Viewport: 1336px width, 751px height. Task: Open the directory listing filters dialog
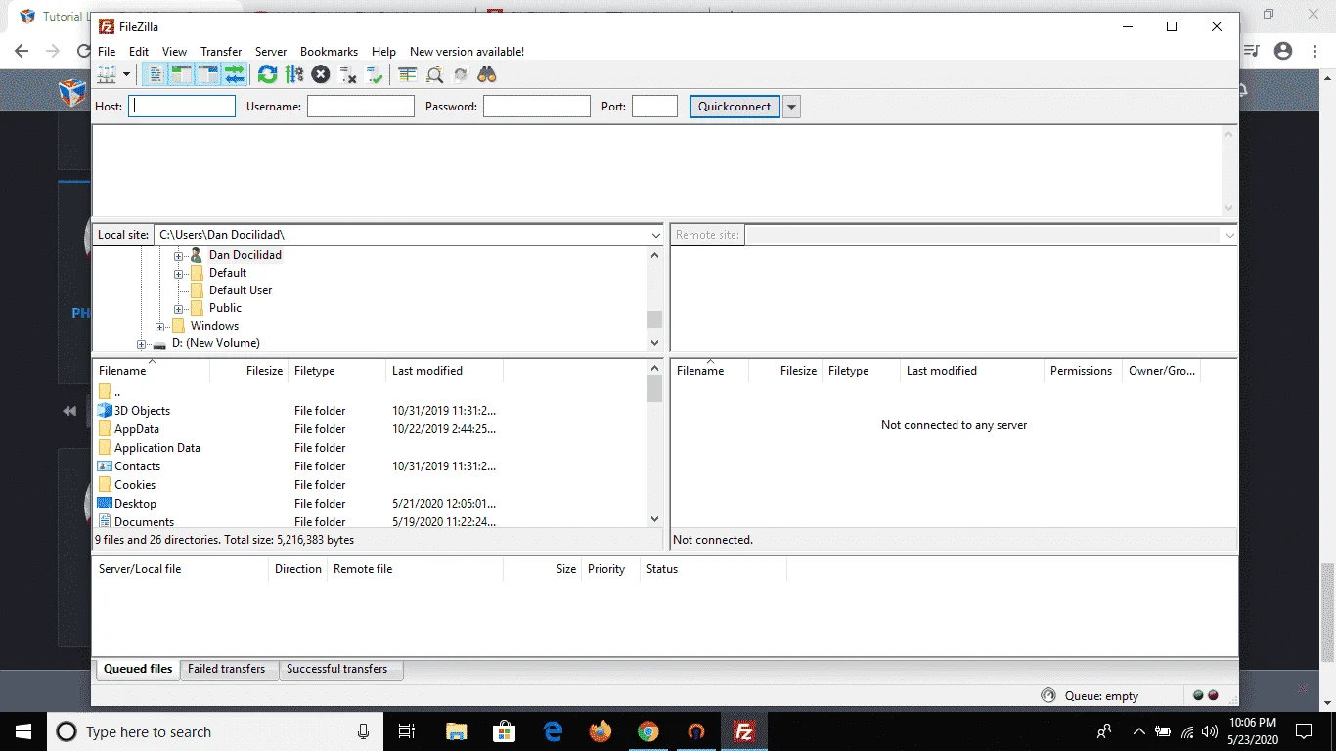pyautogui.click(x=408, y=74)
